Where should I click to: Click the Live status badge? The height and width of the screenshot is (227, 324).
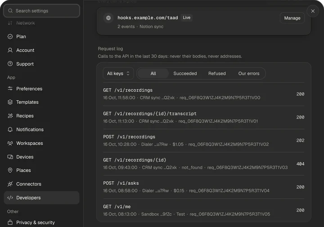187,18
